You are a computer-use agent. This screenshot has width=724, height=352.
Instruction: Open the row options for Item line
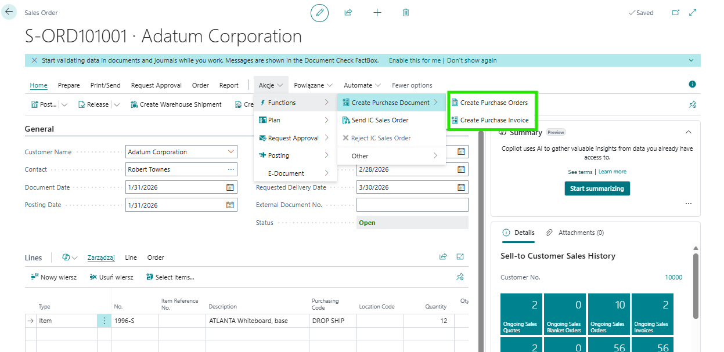(105, 321)
